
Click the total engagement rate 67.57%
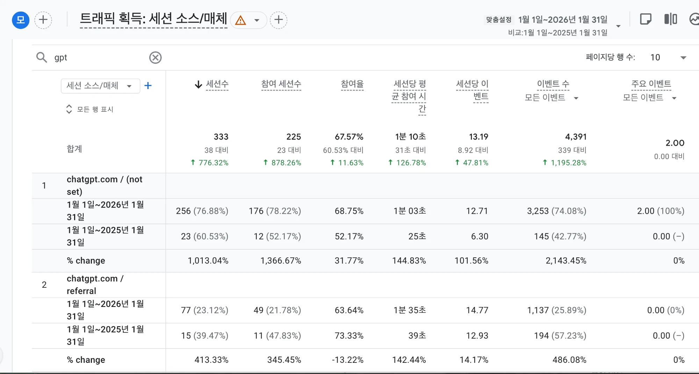point(349,137)
